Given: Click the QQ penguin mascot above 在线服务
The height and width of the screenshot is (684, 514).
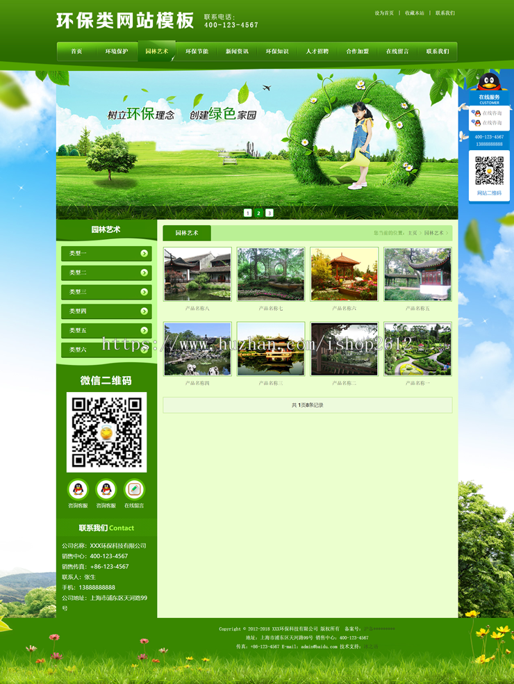Looking at the screenshot, I should click(489, 83).
